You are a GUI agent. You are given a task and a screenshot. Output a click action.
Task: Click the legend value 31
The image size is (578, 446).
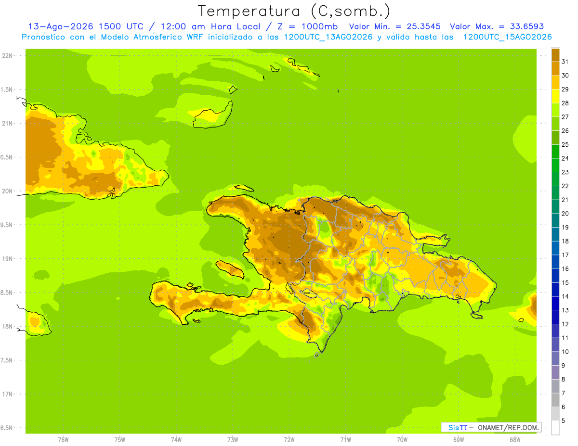[565, 62]
